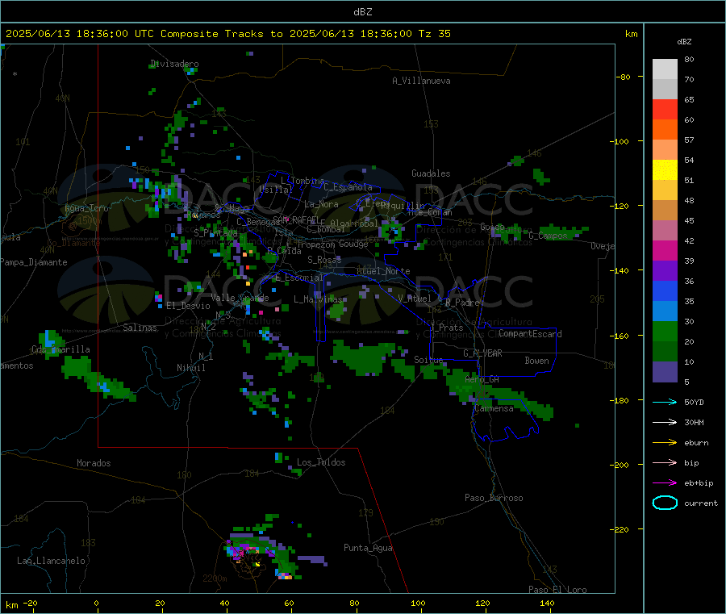726x614 pixels.
Task: Select the bright yellow 51-54 dBZ swatch
Action: click(665, 170)
